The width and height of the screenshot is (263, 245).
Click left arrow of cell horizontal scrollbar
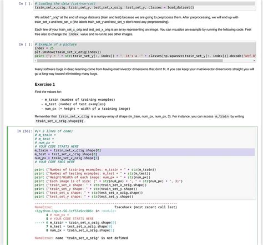point(36,61)
